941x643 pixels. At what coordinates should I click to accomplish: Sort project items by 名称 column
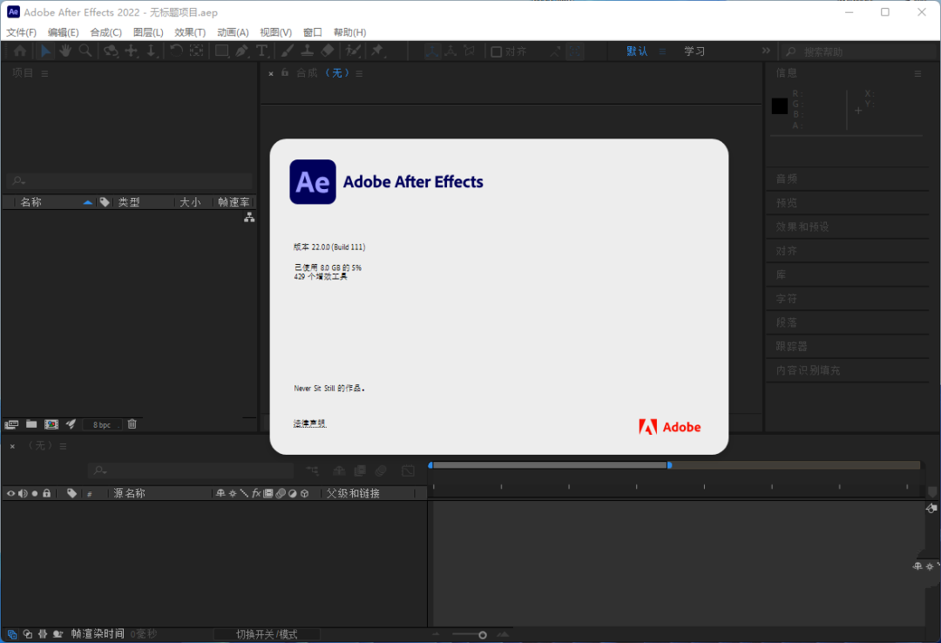(x=30, y=202)
